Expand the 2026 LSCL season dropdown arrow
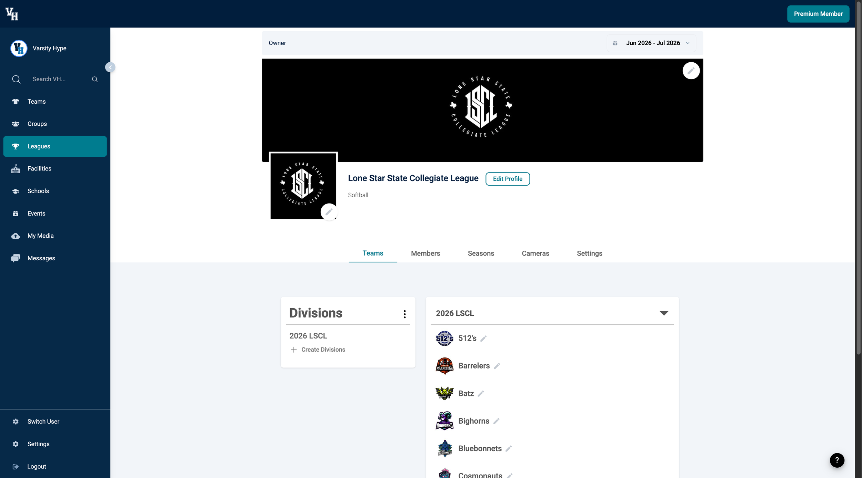This screenshot has width=862, height=478. 664,313
